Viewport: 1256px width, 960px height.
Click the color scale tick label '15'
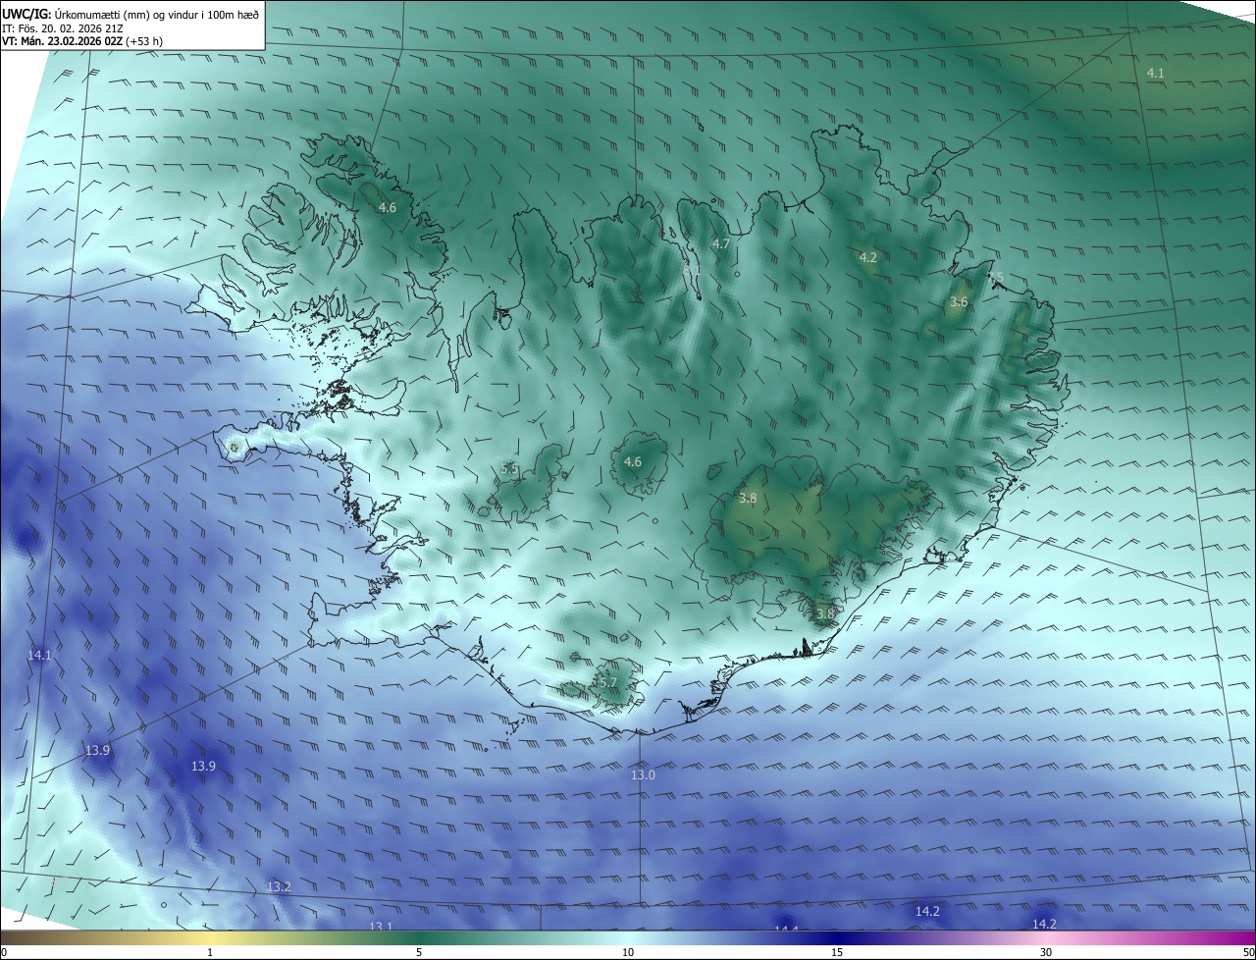pyautogui.click(x=837, y=952)
